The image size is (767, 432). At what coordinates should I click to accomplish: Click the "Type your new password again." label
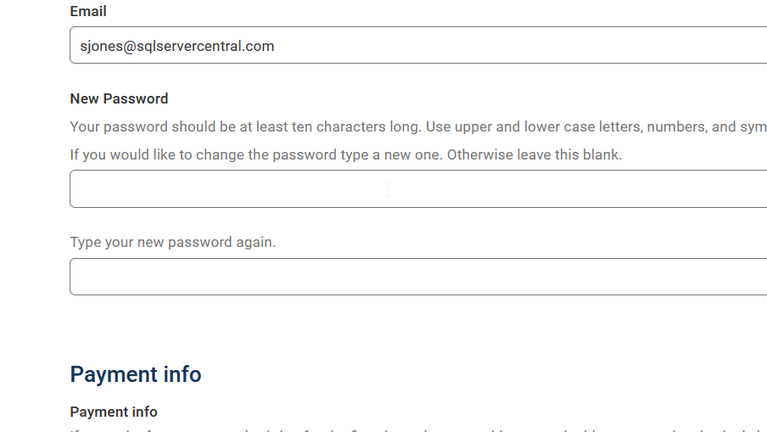tap(172, 242)
